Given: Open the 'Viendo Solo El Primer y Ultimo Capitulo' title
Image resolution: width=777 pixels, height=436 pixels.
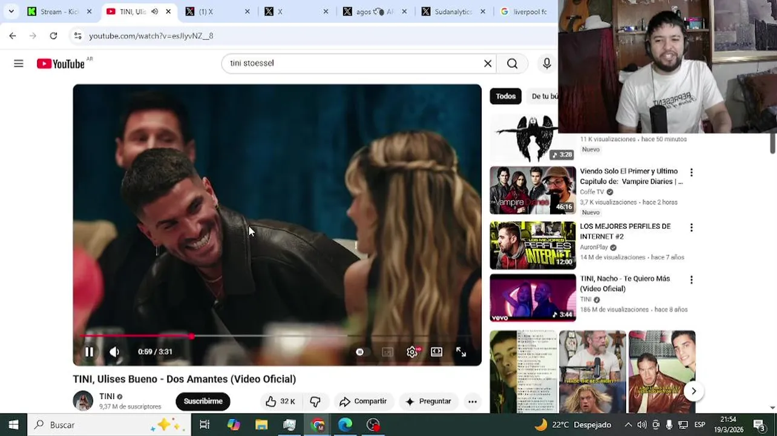Looking at the screenshot, I should (x=631, y=176).
